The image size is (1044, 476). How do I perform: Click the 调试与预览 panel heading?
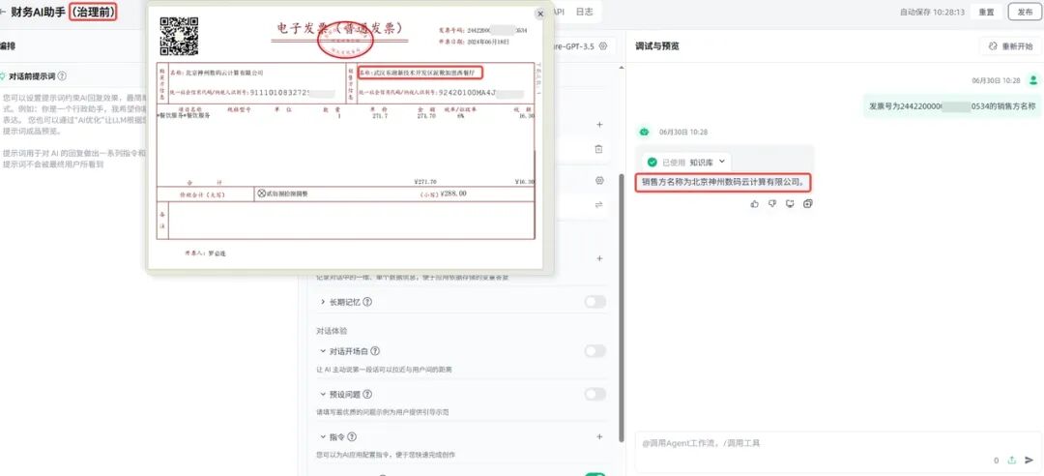click(x=656, y=46)
